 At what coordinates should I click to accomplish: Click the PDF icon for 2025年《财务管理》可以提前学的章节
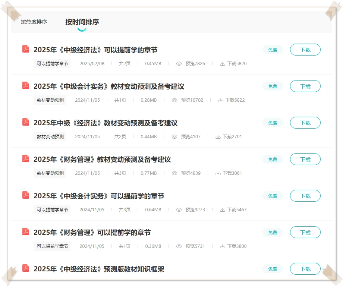25,231
